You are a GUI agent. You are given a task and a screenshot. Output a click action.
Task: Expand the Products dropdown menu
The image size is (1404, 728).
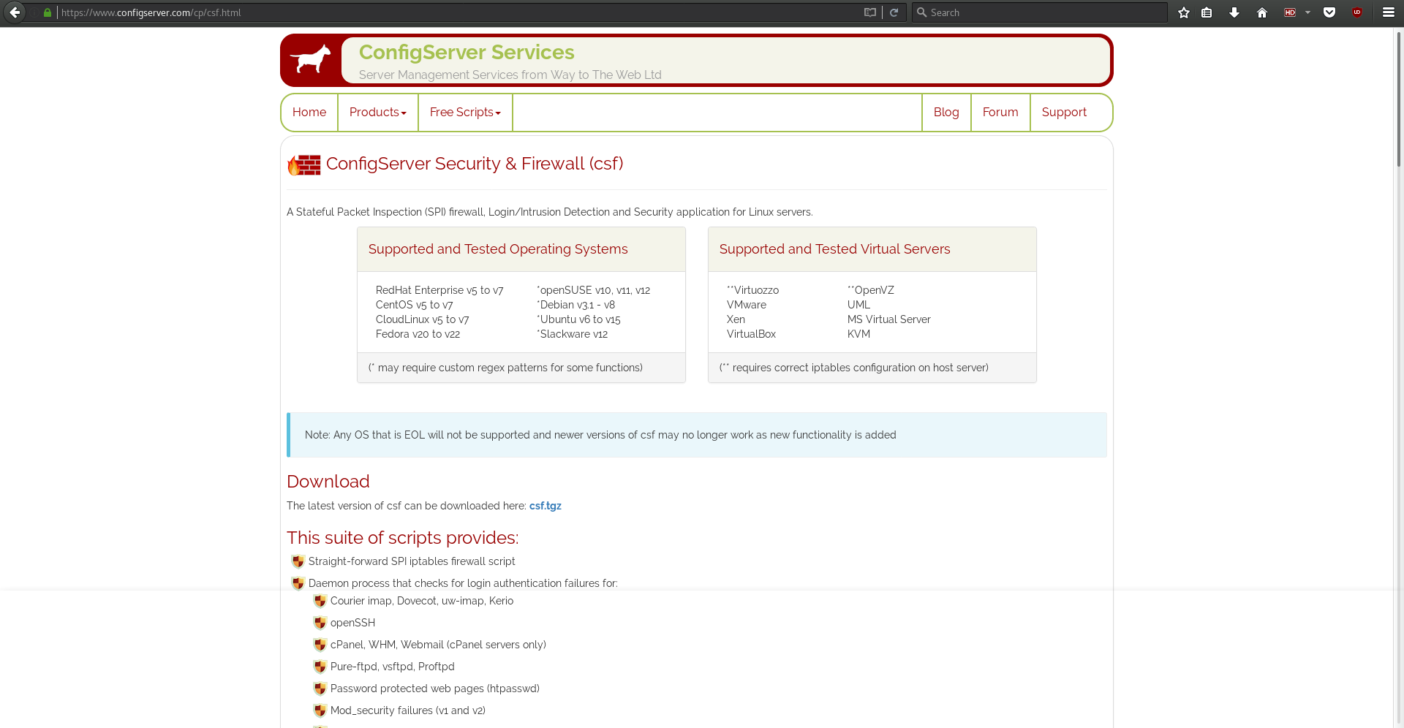click(377, 112)
